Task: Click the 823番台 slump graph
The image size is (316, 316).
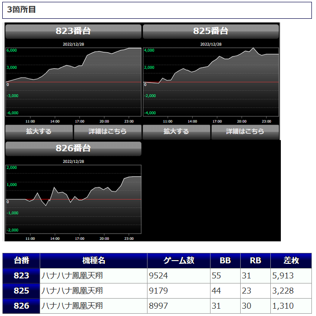Action: [74, 82]
